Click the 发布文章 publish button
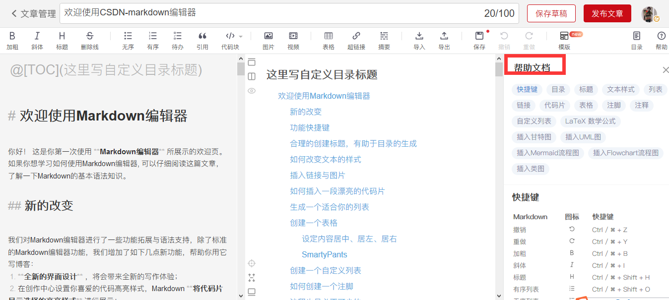 coord(607,13)
